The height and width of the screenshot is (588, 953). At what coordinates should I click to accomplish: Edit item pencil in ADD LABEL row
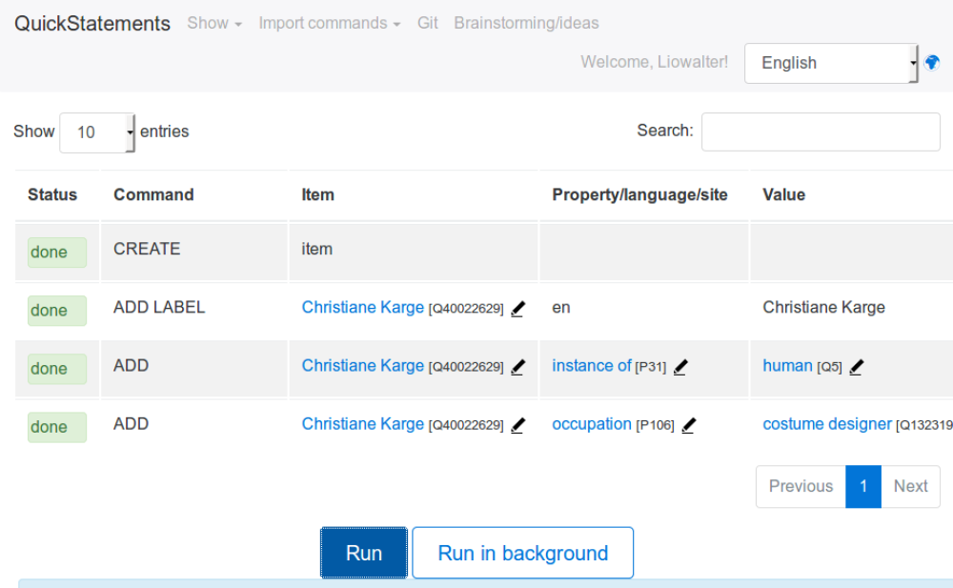[517, 309]
